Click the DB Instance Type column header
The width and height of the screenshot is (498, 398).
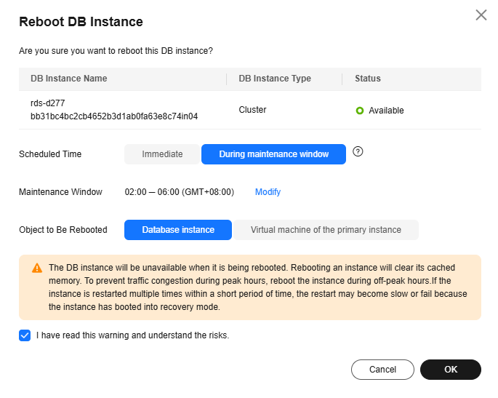point(275,79)
